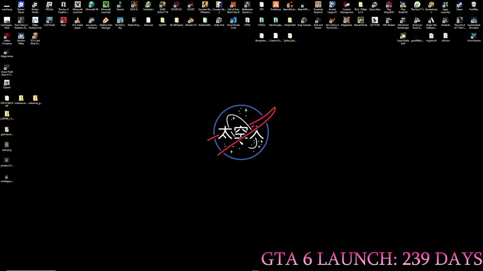Open the Mage Arena shortcut
Image resolution: width=483 pixels, height=271 pixels.
tap(7, 53)
